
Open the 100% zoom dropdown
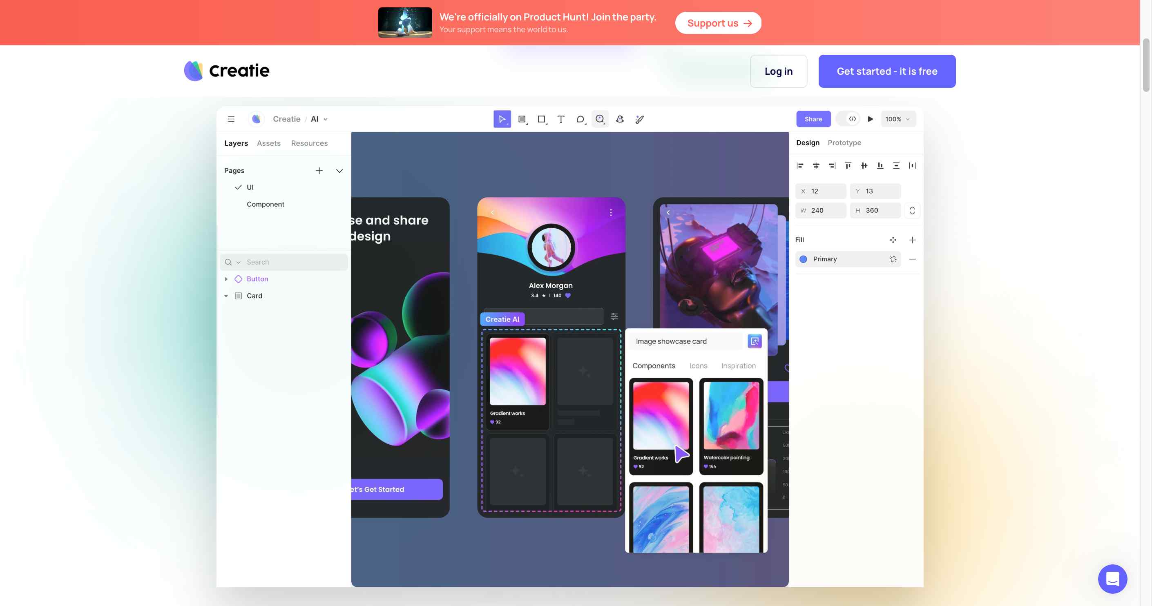897,119
